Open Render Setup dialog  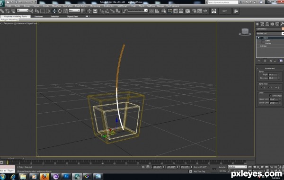pos(194,11)
